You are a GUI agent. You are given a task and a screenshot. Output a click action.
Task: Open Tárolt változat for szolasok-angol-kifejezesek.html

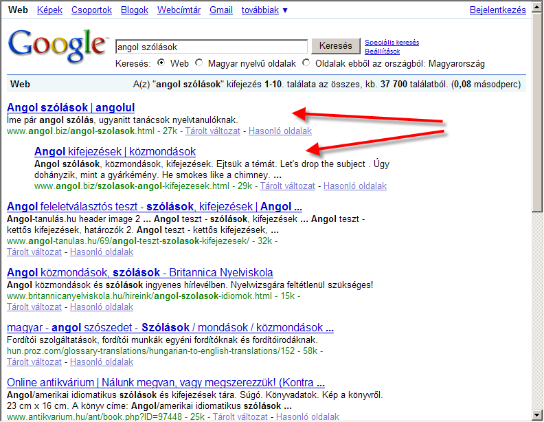(288, 186)
